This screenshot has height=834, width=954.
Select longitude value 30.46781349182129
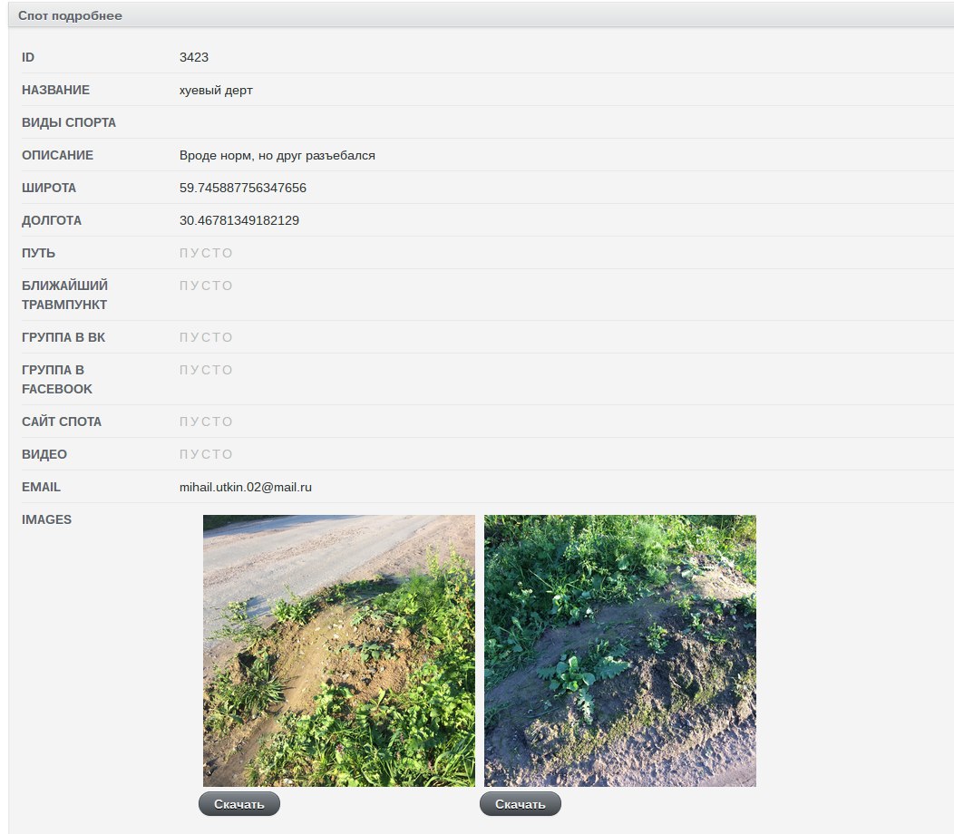click(239, 220)
